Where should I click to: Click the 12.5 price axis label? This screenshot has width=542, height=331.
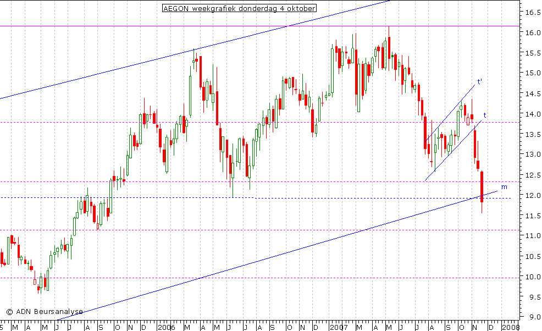pyautogui.click(x=533, y=175)
